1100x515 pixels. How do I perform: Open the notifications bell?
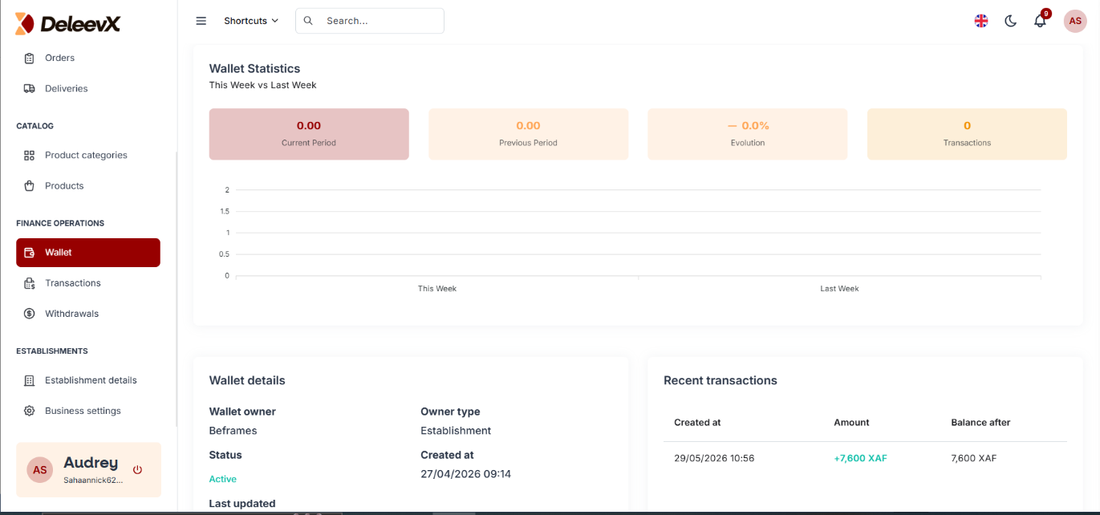pos(1041,21)
